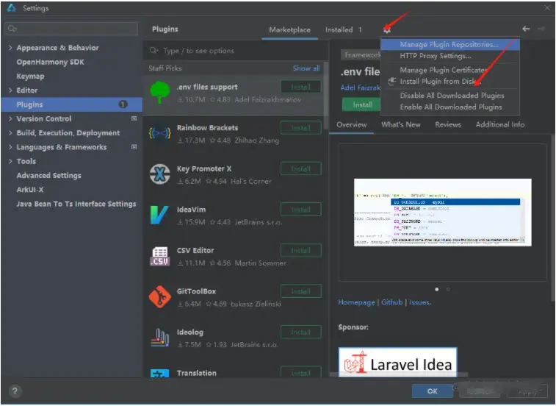Click the green Install button in details pane
This screenshot has width=556, height=406.
(x=361, y=104)
